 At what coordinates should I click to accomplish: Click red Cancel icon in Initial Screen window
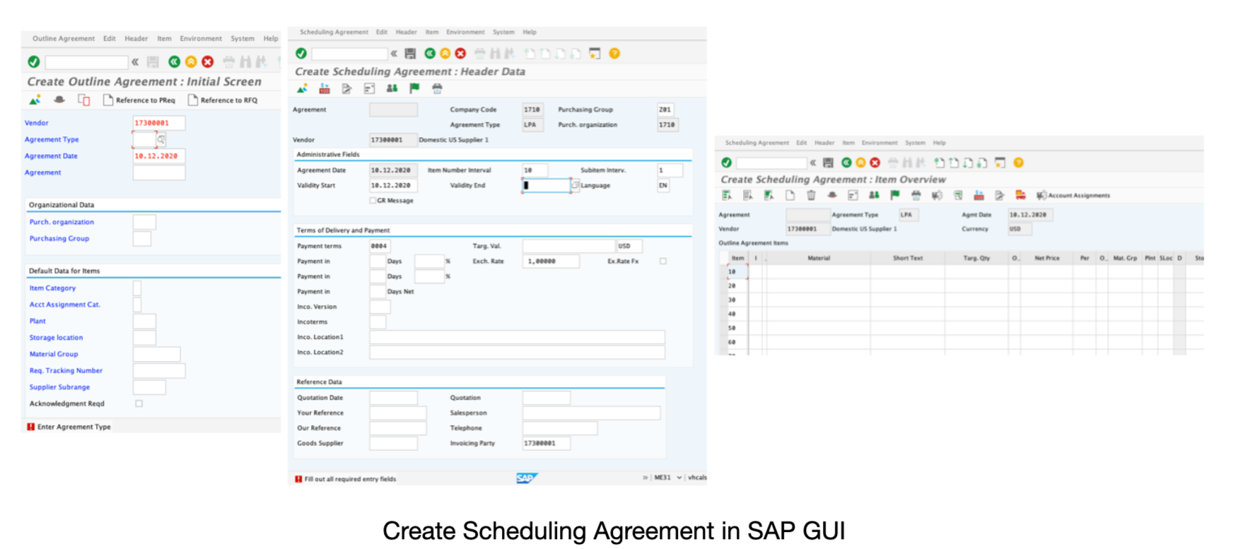pos(208,62)
